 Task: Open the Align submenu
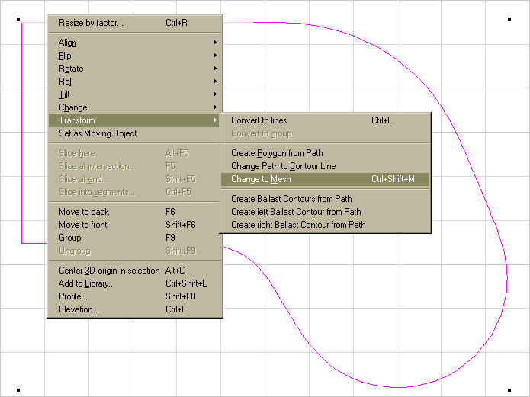point(134,43)
